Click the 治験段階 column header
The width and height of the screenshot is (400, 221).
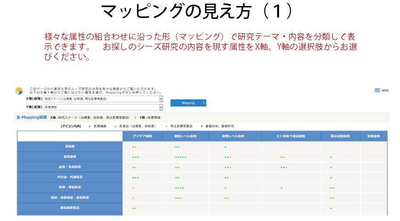[373, 136]
